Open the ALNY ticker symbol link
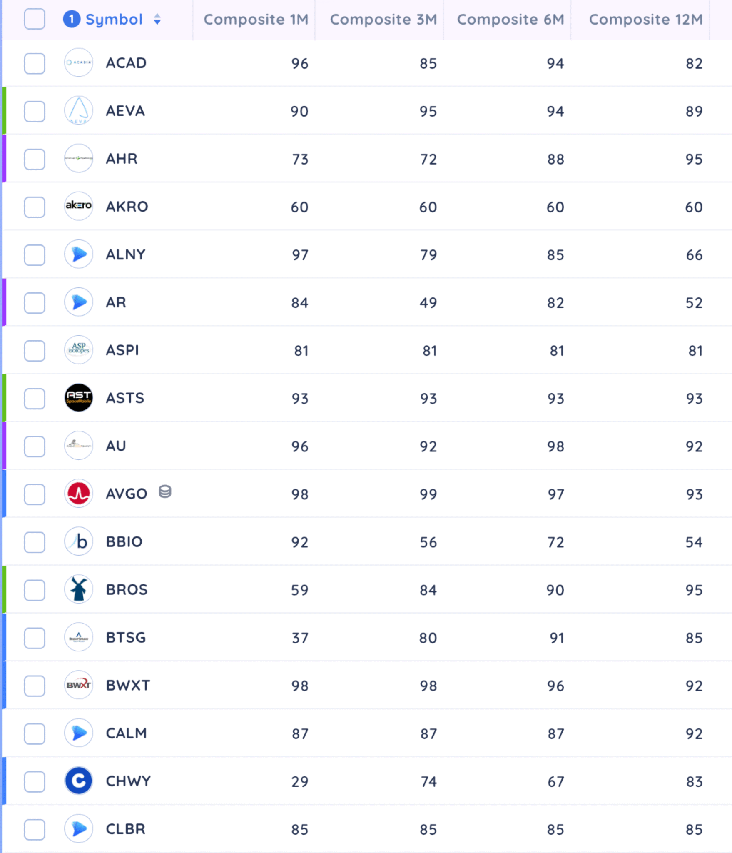 [125, 254]
